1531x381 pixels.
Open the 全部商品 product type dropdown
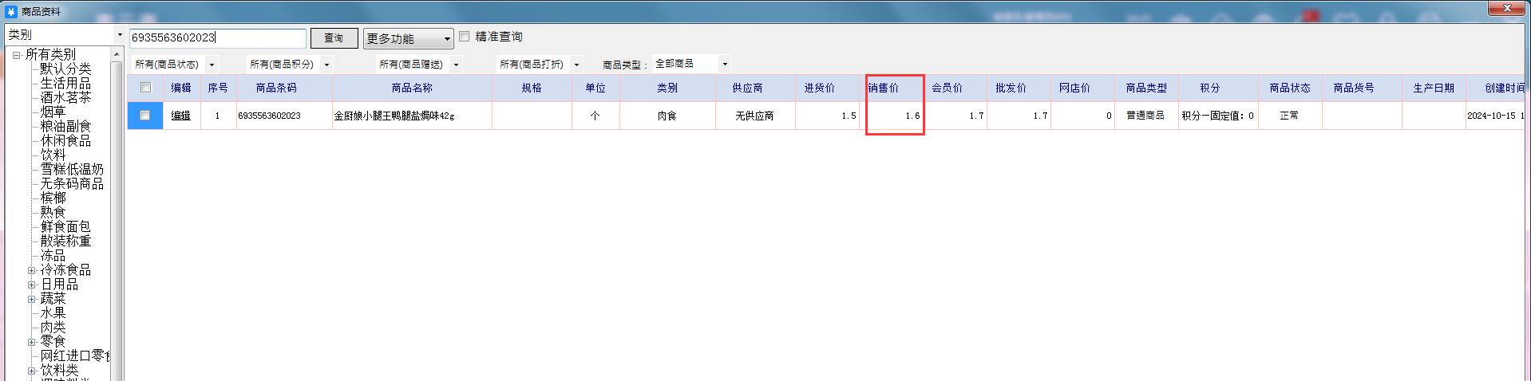725,64
